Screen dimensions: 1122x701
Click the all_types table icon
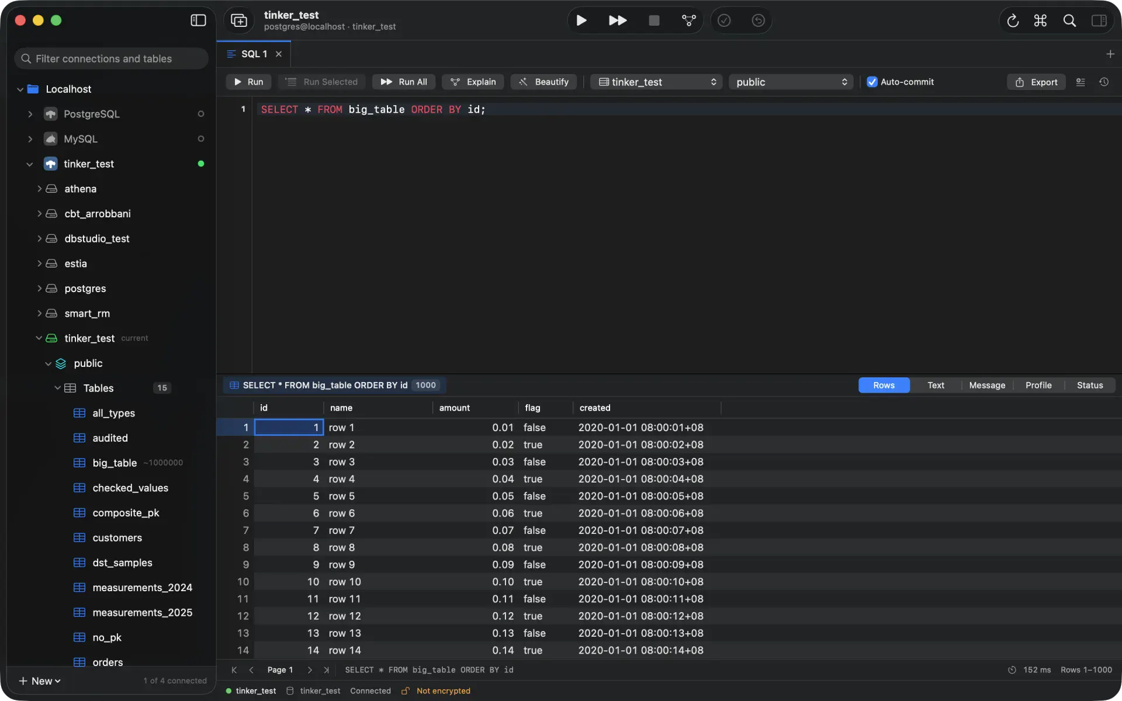79,413
